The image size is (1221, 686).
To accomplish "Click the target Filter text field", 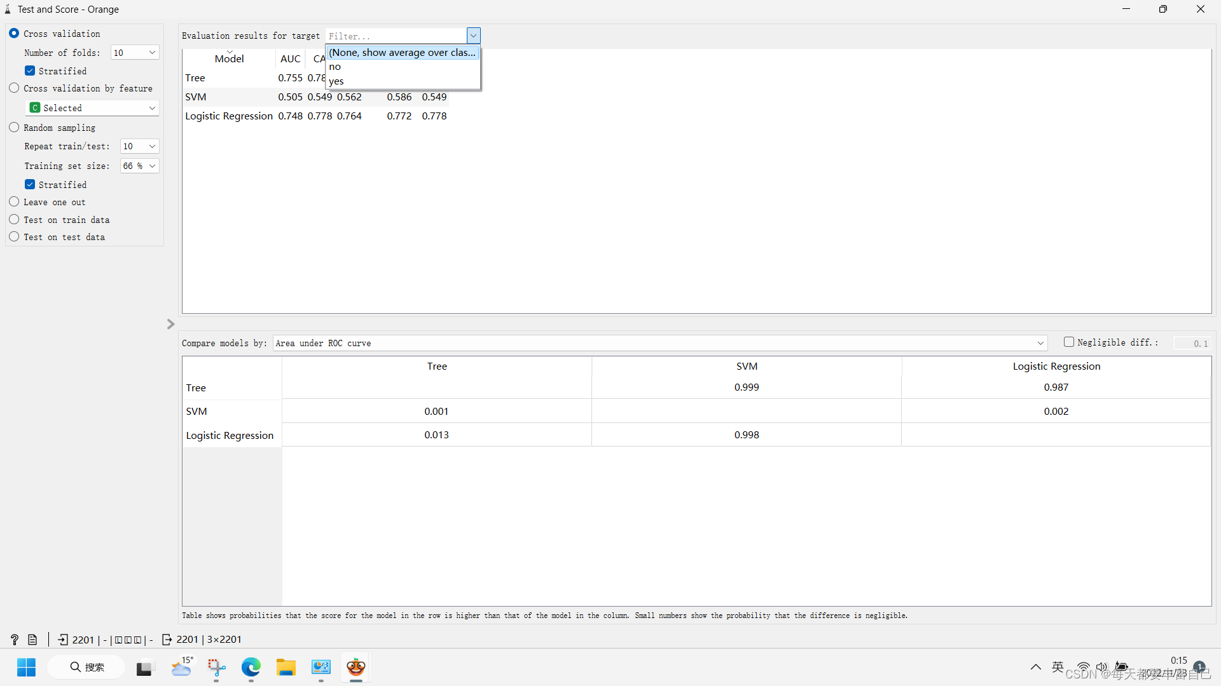I will point(396,36).
